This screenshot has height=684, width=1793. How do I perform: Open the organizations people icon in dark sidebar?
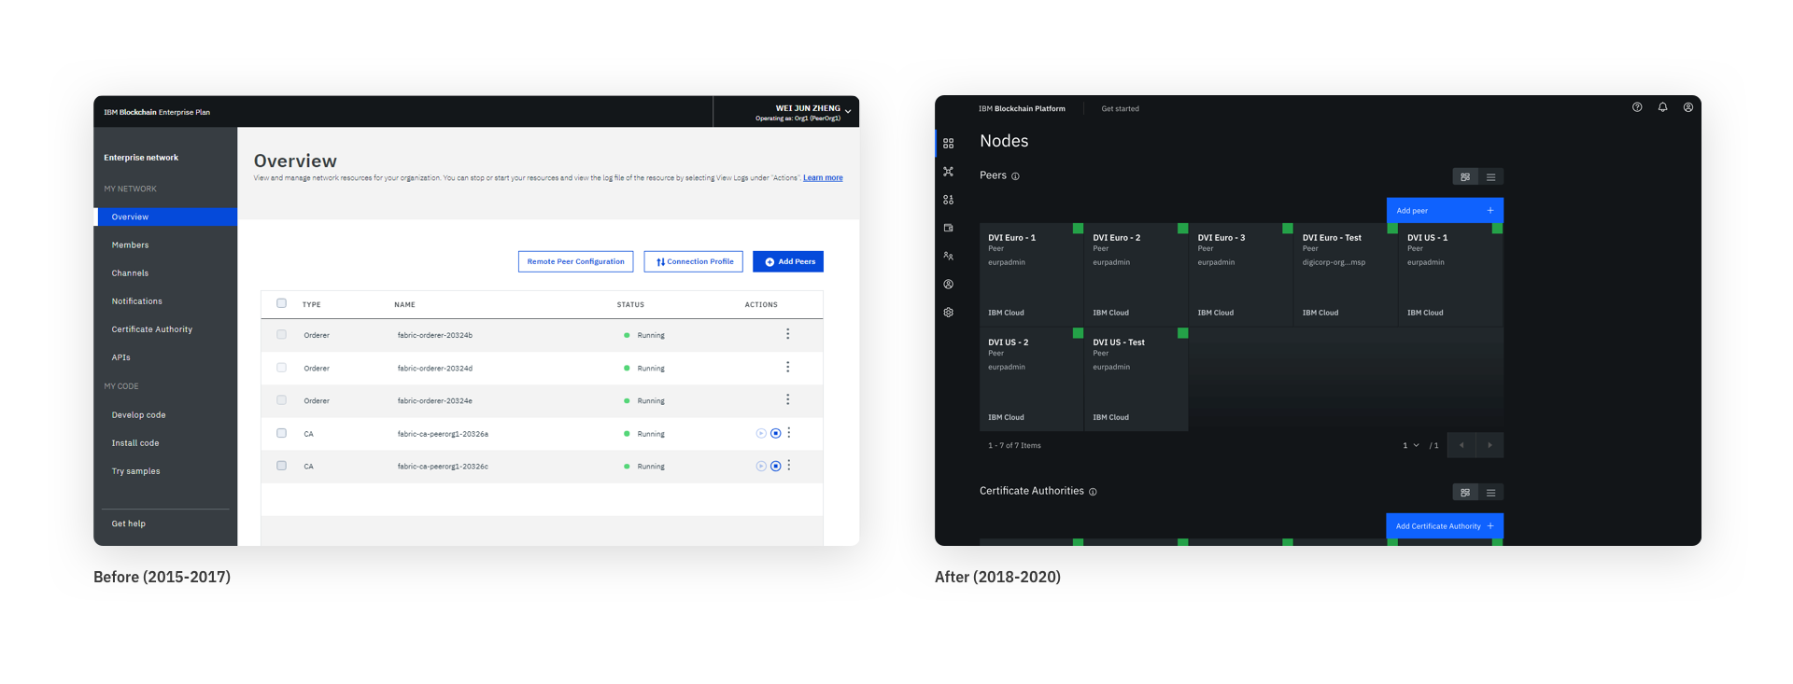click(x=948, y=256)
